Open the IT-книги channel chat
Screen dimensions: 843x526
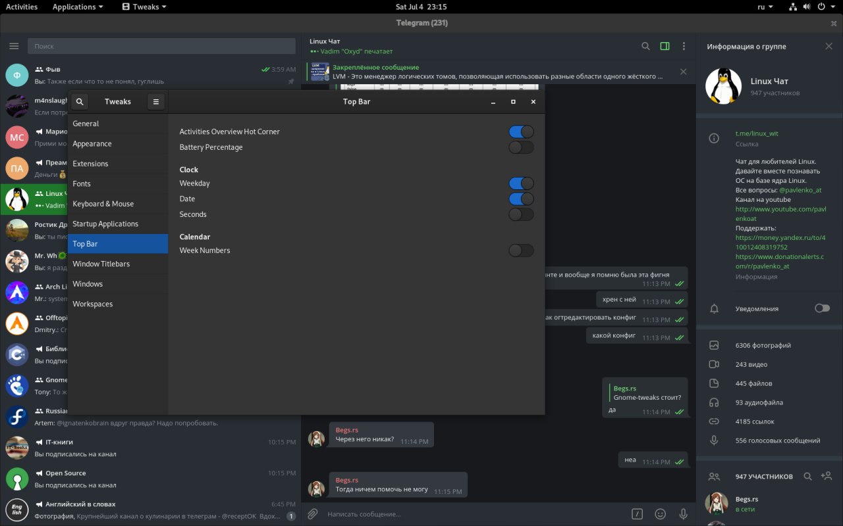pos(150,448)
